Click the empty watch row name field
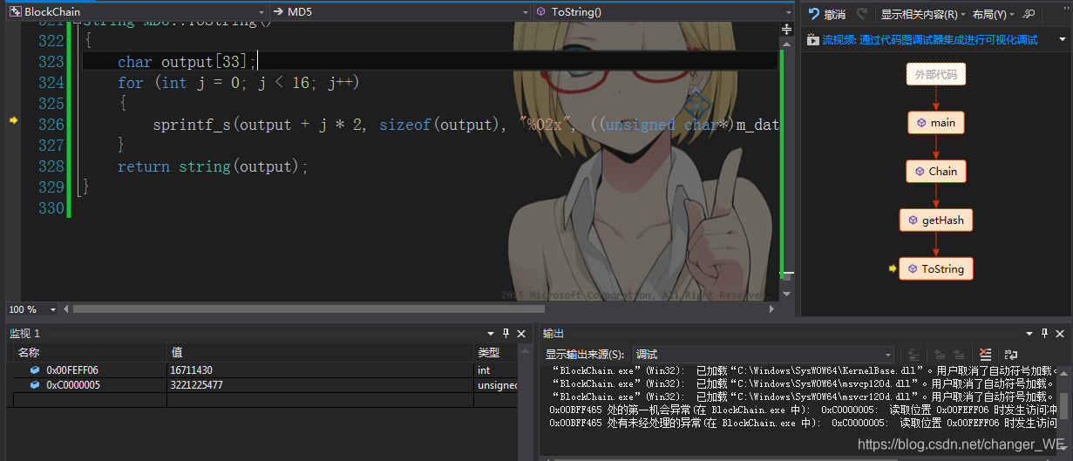The image size is (1073, 461). coord(90,400)
